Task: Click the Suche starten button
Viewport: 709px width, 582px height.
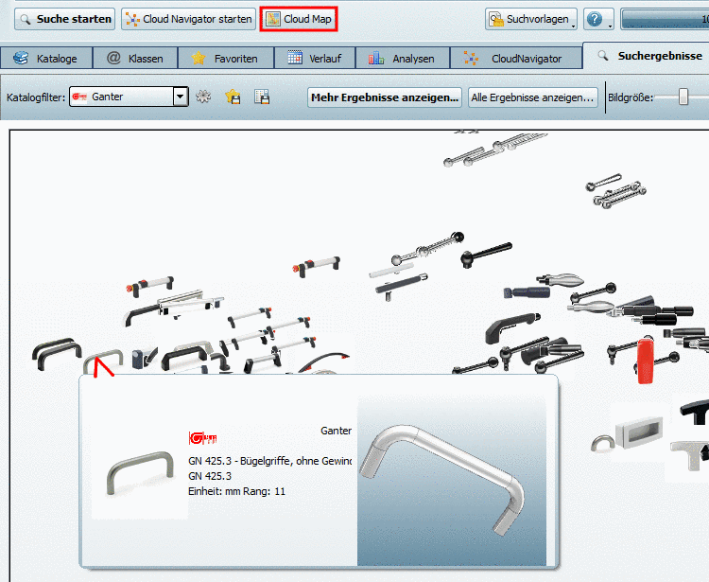Action: tap(64, 19)
